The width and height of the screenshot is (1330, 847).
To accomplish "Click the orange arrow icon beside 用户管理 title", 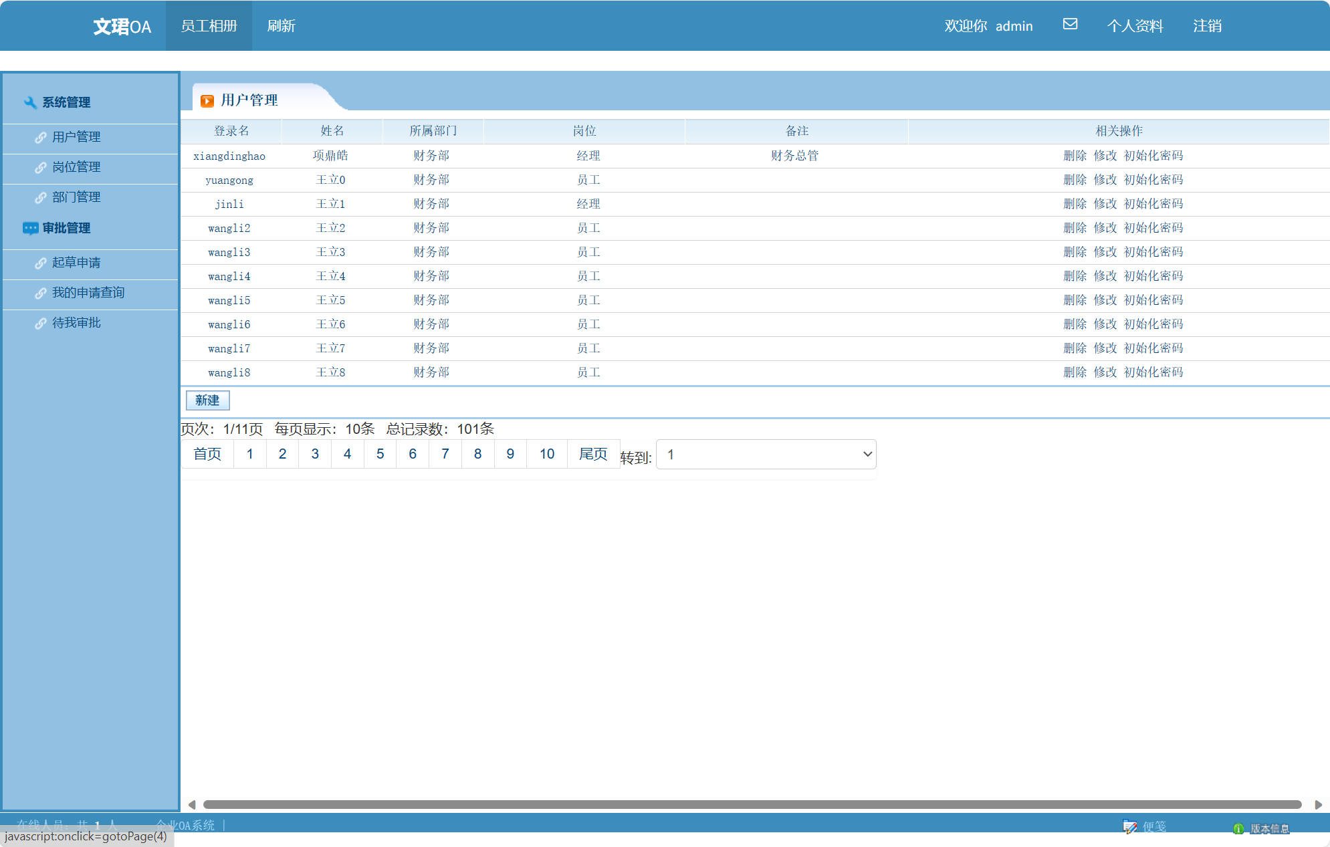I will (x=207, y=100).
